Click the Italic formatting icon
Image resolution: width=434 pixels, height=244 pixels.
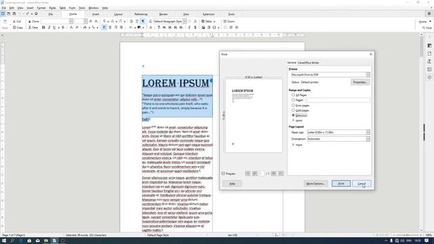pyautogui.click(x=49, y=27)
